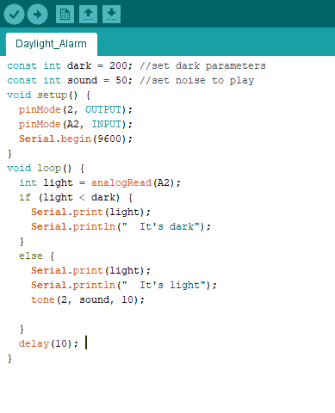Click the 'if (light < dark) {' line
335x413 pixels.
[x=76, y=197]
